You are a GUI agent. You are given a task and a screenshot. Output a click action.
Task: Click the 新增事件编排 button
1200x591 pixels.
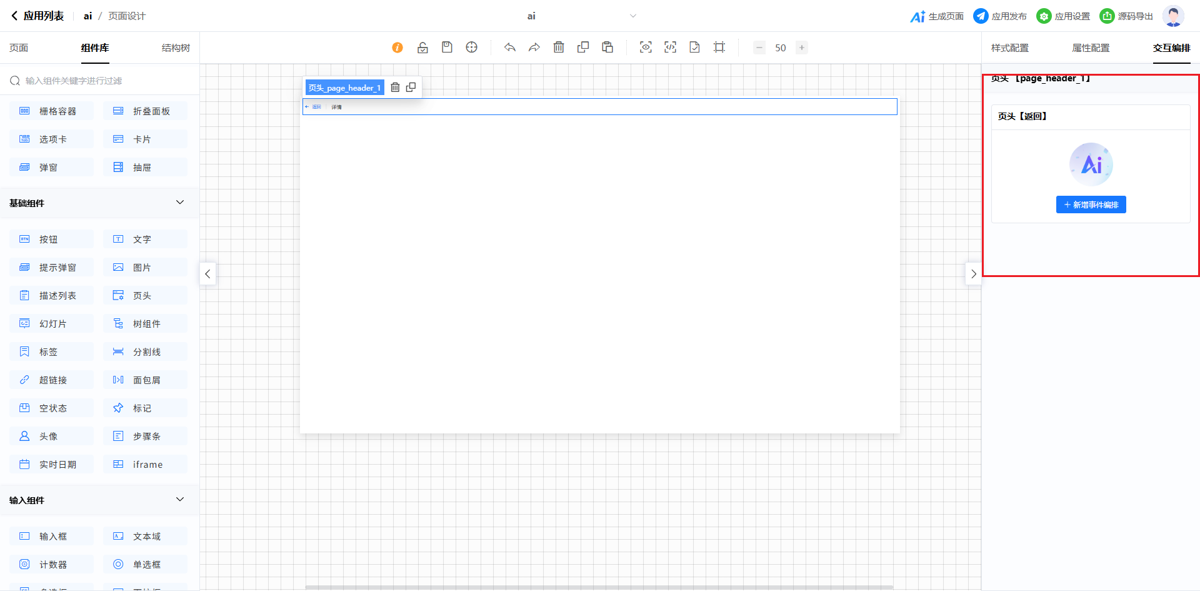(1091, 205)
